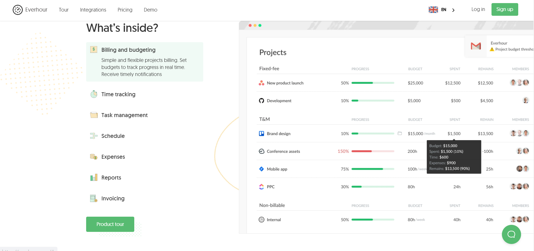Click the 'T&M' section heading
Image resolution: width=534 pixels, height=251 pixels.
click(265, 119)
